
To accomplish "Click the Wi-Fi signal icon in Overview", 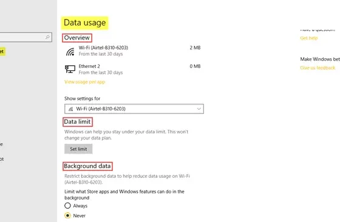I will 70,52.
